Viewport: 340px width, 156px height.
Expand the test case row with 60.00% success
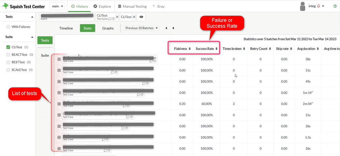[x=59, y=104]
